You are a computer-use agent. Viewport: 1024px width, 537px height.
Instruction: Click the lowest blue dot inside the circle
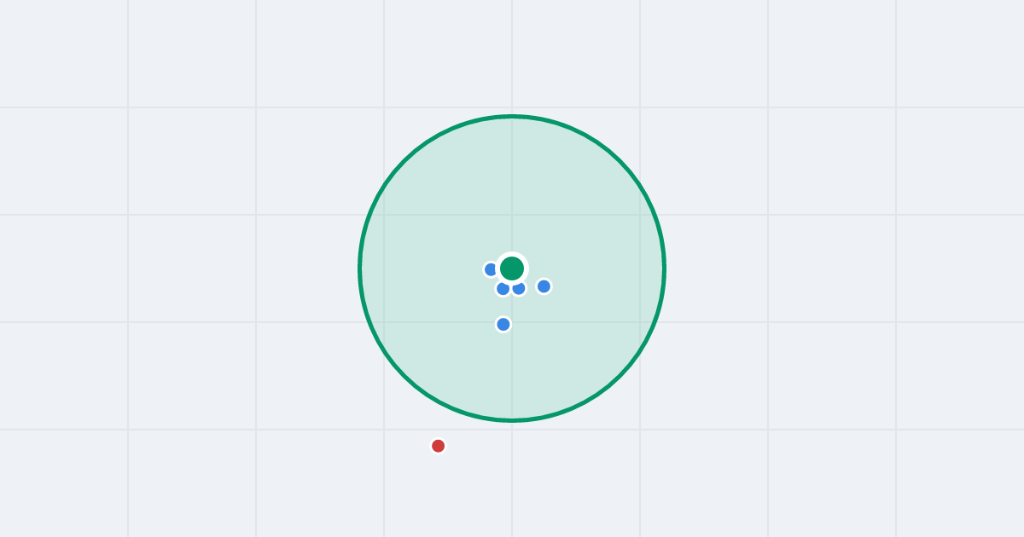coord(503,324)
